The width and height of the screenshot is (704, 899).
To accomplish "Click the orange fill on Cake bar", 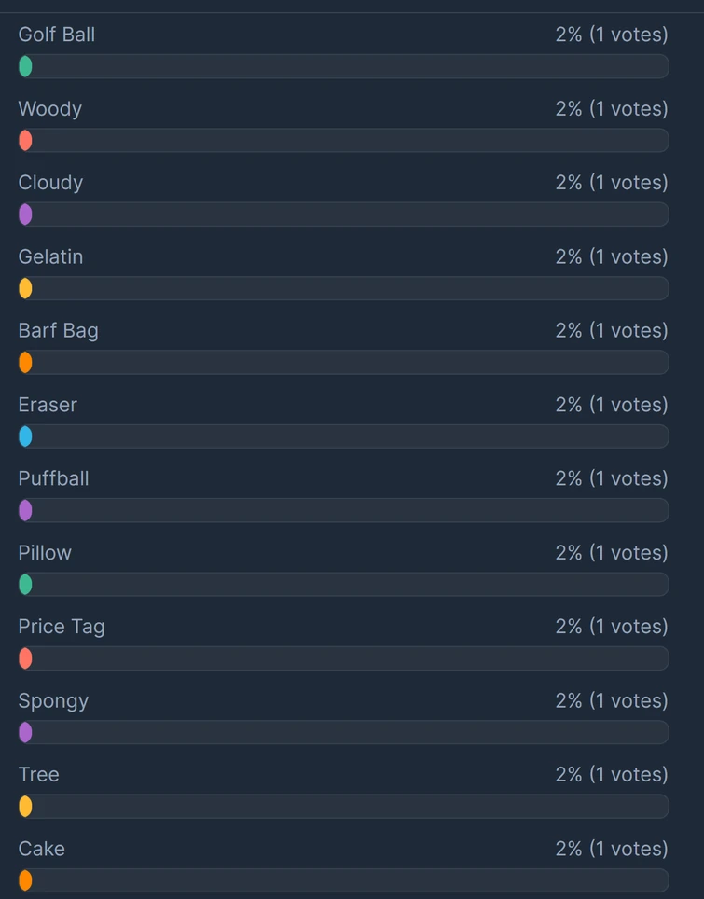I will (25, 880).
